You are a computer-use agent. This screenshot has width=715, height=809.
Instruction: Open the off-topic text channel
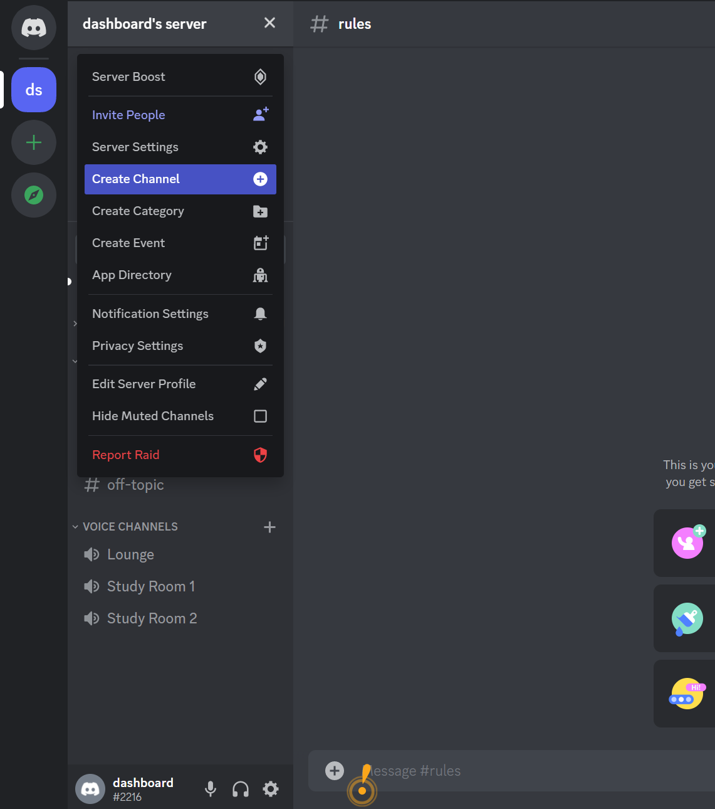180,485
